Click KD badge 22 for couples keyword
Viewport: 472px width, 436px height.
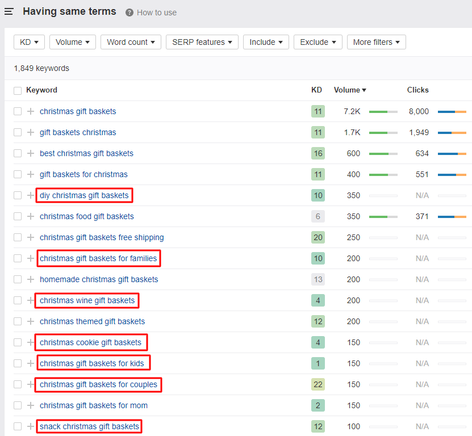click(318, 384)
